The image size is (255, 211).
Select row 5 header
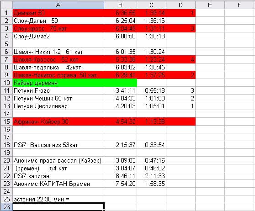6,44
